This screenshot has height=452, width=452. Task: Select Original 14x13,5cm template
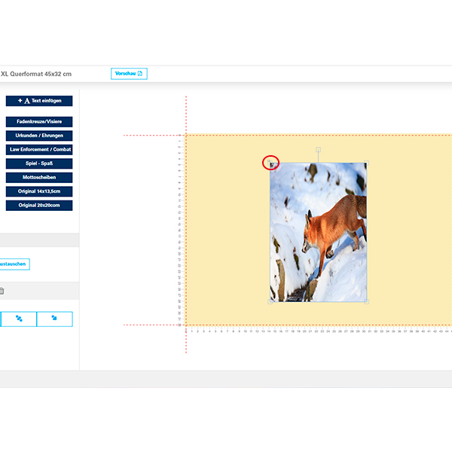tap(39, 191)
